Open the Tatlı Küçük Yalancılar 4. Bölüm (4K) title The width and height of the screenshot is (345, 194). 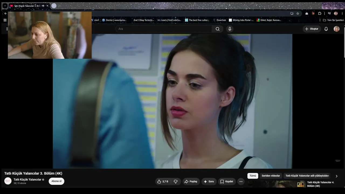pyautogui.click(x=321, y=184)
